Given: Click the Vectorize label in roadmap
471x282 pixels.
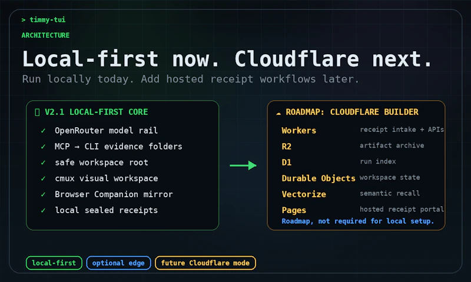Looking at the screenshot, I should tap(304, 194).
